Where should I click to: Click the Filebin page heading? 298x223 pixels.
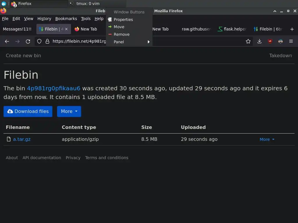click(x=21, y=75)
